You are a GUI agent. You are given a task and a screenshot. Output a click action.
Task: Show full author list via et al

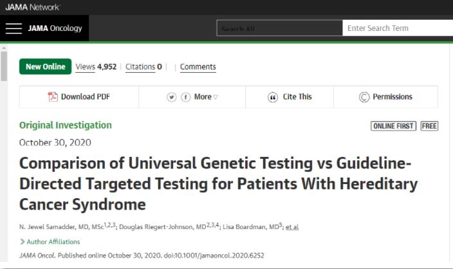tap(291, 227)
